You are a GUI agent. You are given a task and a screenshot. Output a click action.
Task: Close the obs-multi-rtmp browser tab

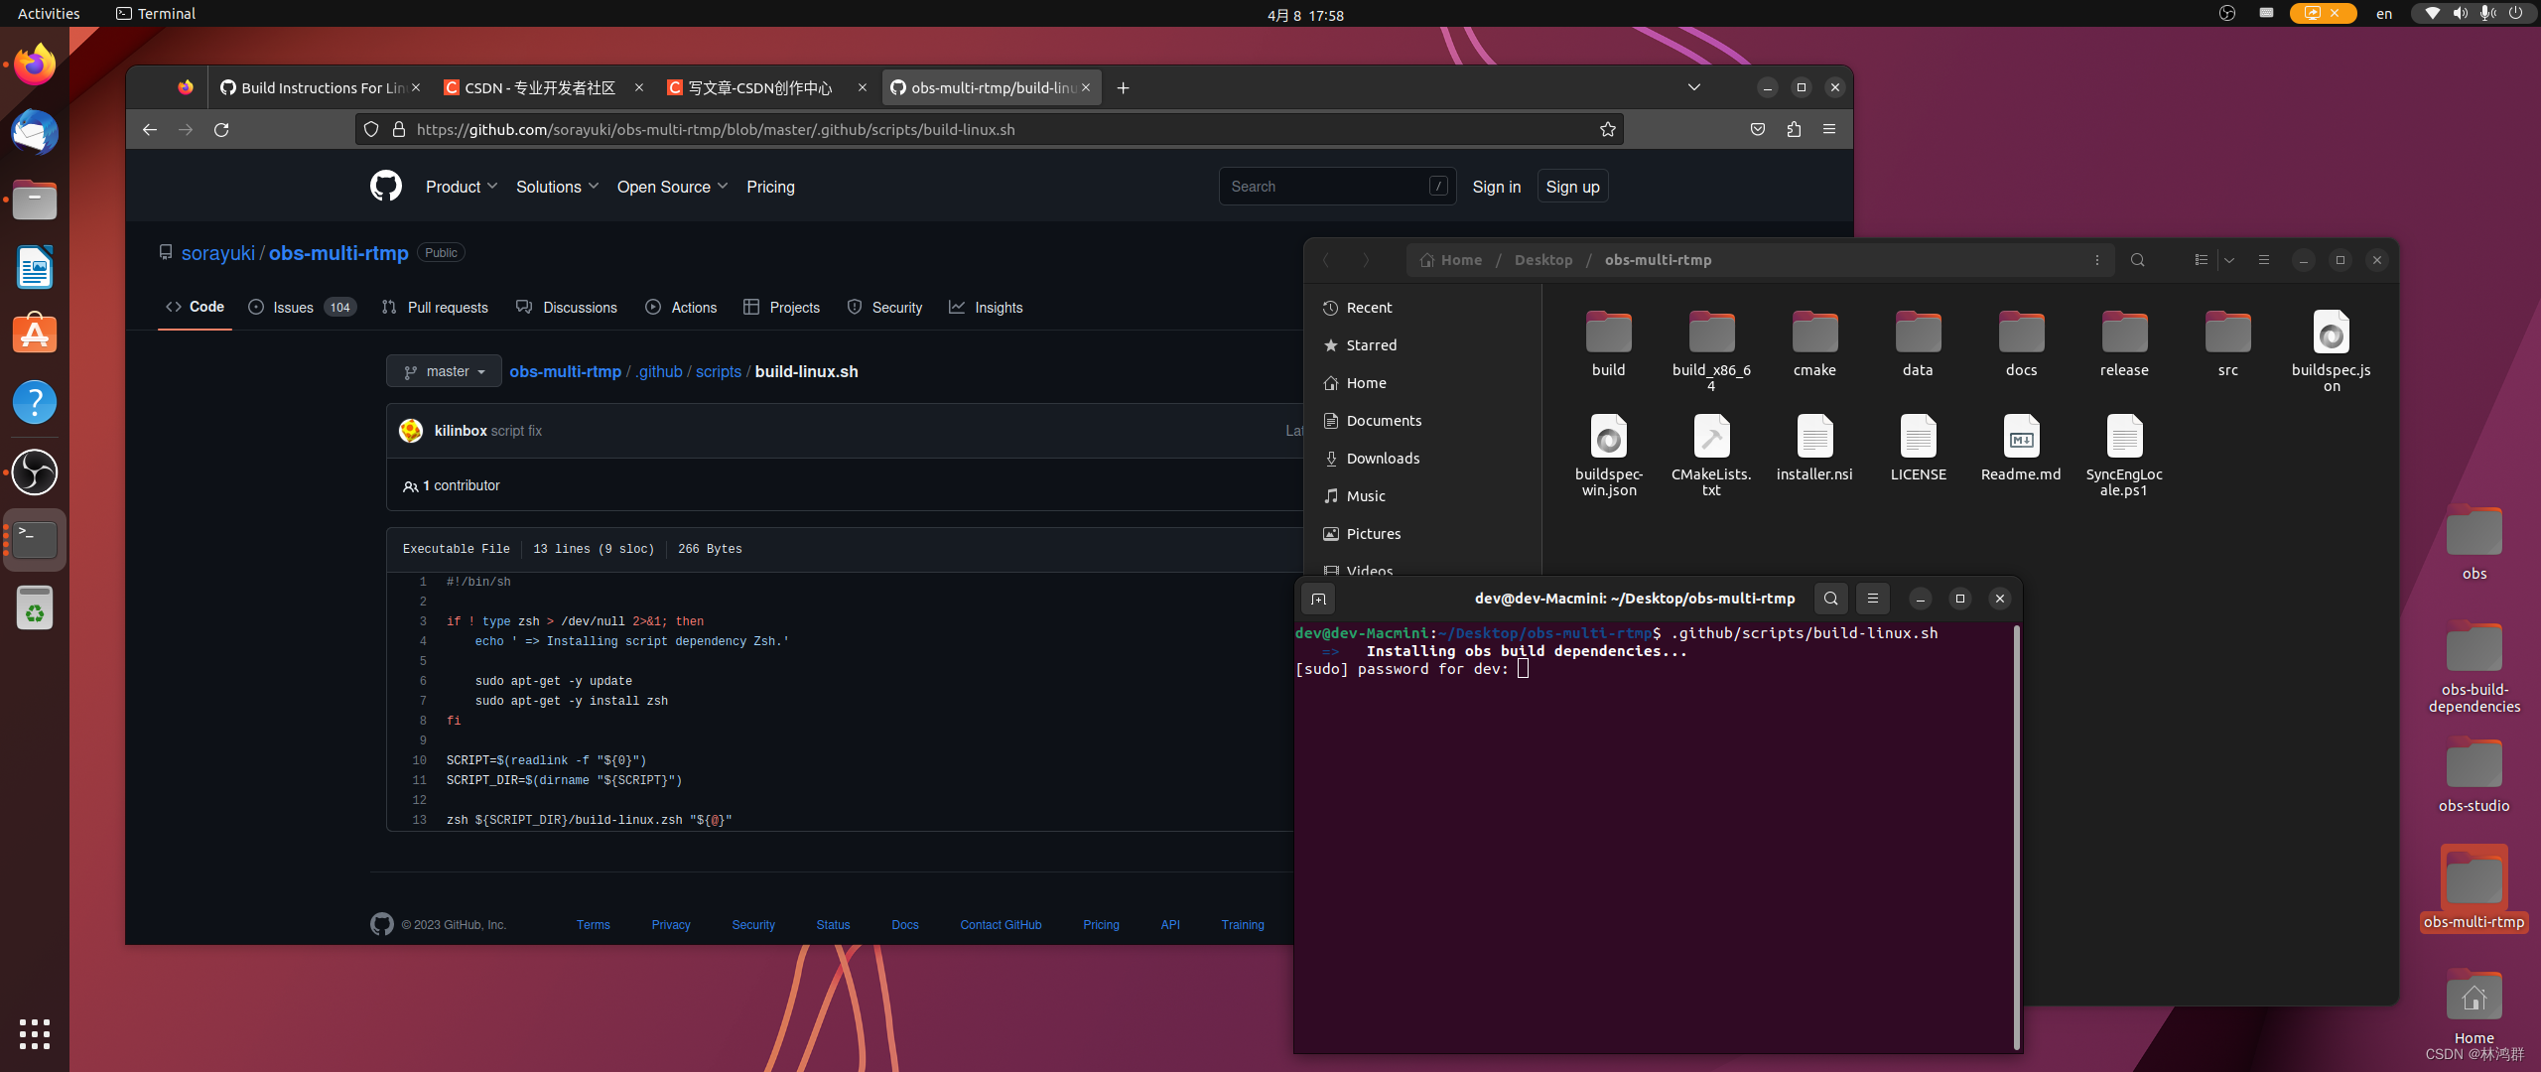(1086, 88)
